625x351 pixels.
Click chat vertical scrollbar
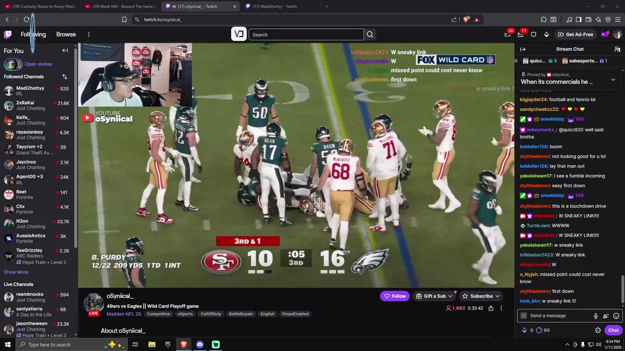(x=622, y=290)
